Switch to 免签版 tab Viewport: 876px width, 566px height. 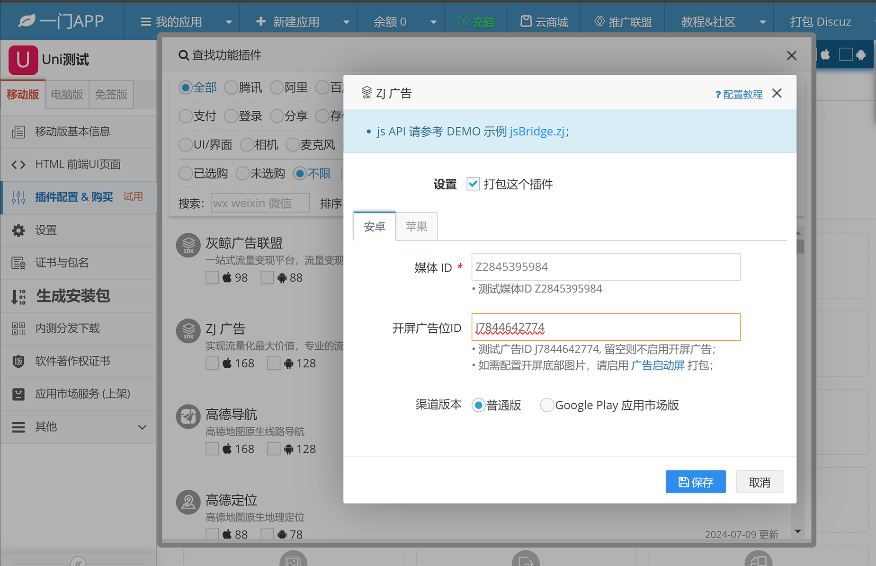coord(111,95)
